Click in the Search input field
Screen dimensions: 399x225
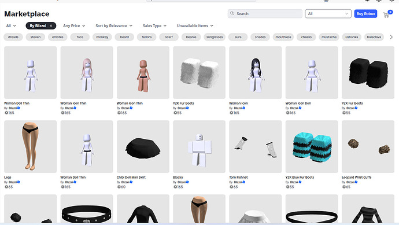tap(265, 13)
